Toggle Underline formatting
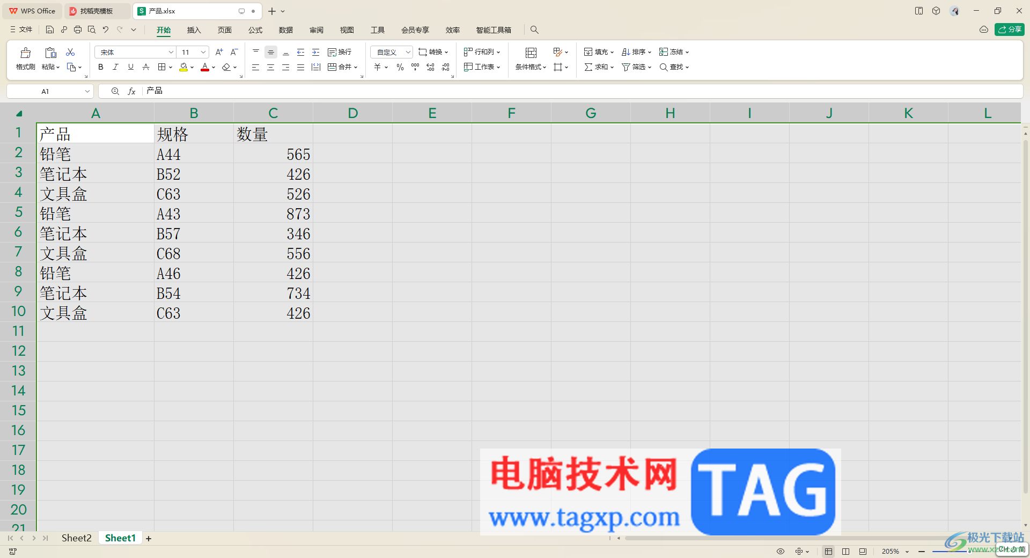The height and width of the screenshot is (558, 1030). [x=130, y=67]
